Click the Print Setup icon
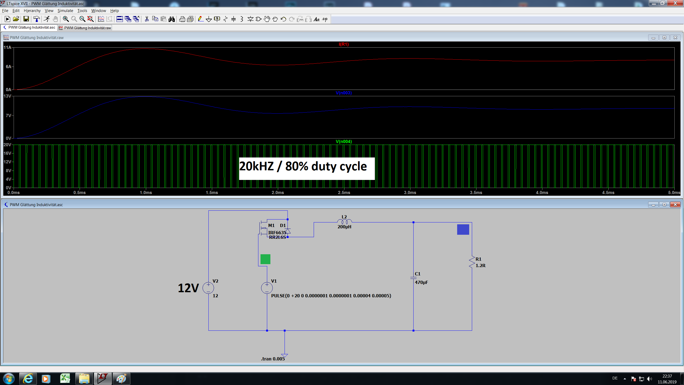The width and height of the screenshot is (684, 385). (x=191, y=19)
